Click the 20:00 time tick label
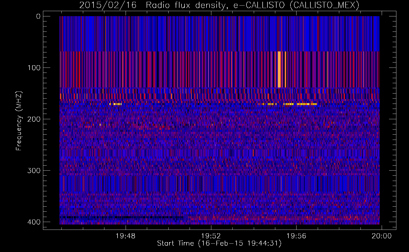 (381, 236)
